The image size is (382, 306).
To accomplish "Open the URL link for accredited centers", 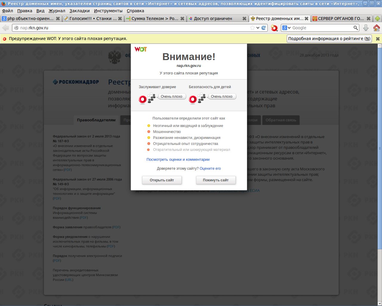I will coord(69,280).
